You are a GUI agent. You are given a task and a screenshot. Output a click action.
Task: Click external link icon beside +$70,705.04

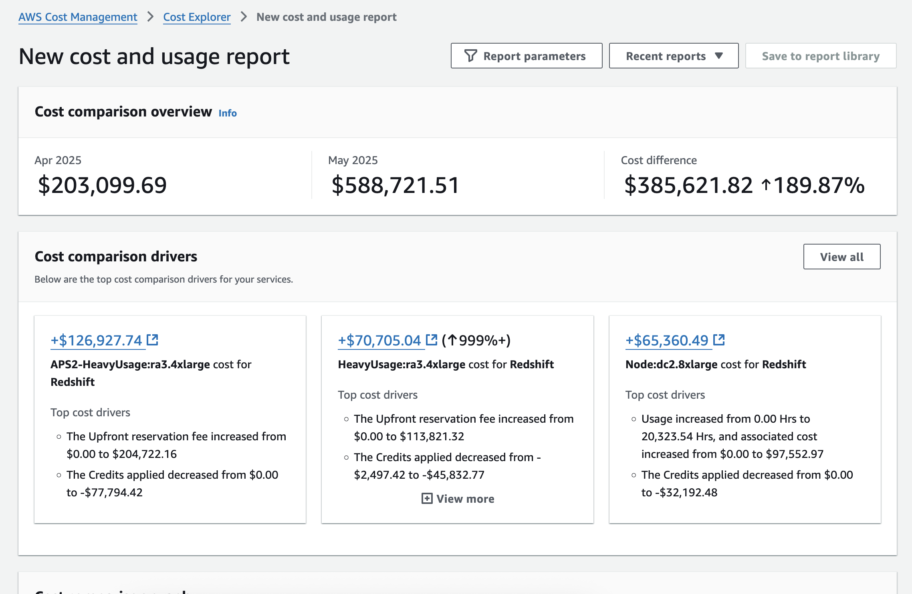click(x=431, y=340)
